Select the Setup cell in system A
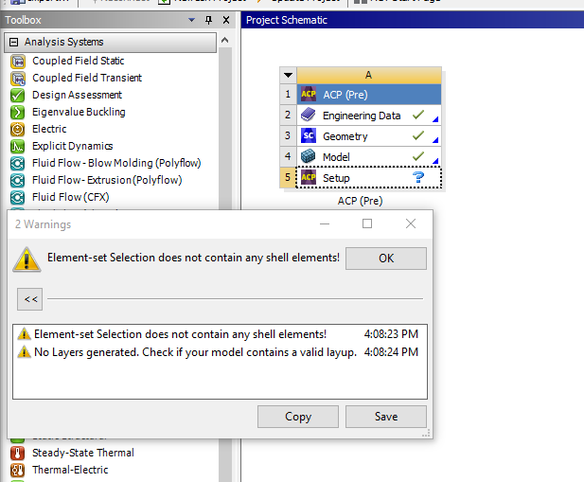584x482 pixels. 369,178
